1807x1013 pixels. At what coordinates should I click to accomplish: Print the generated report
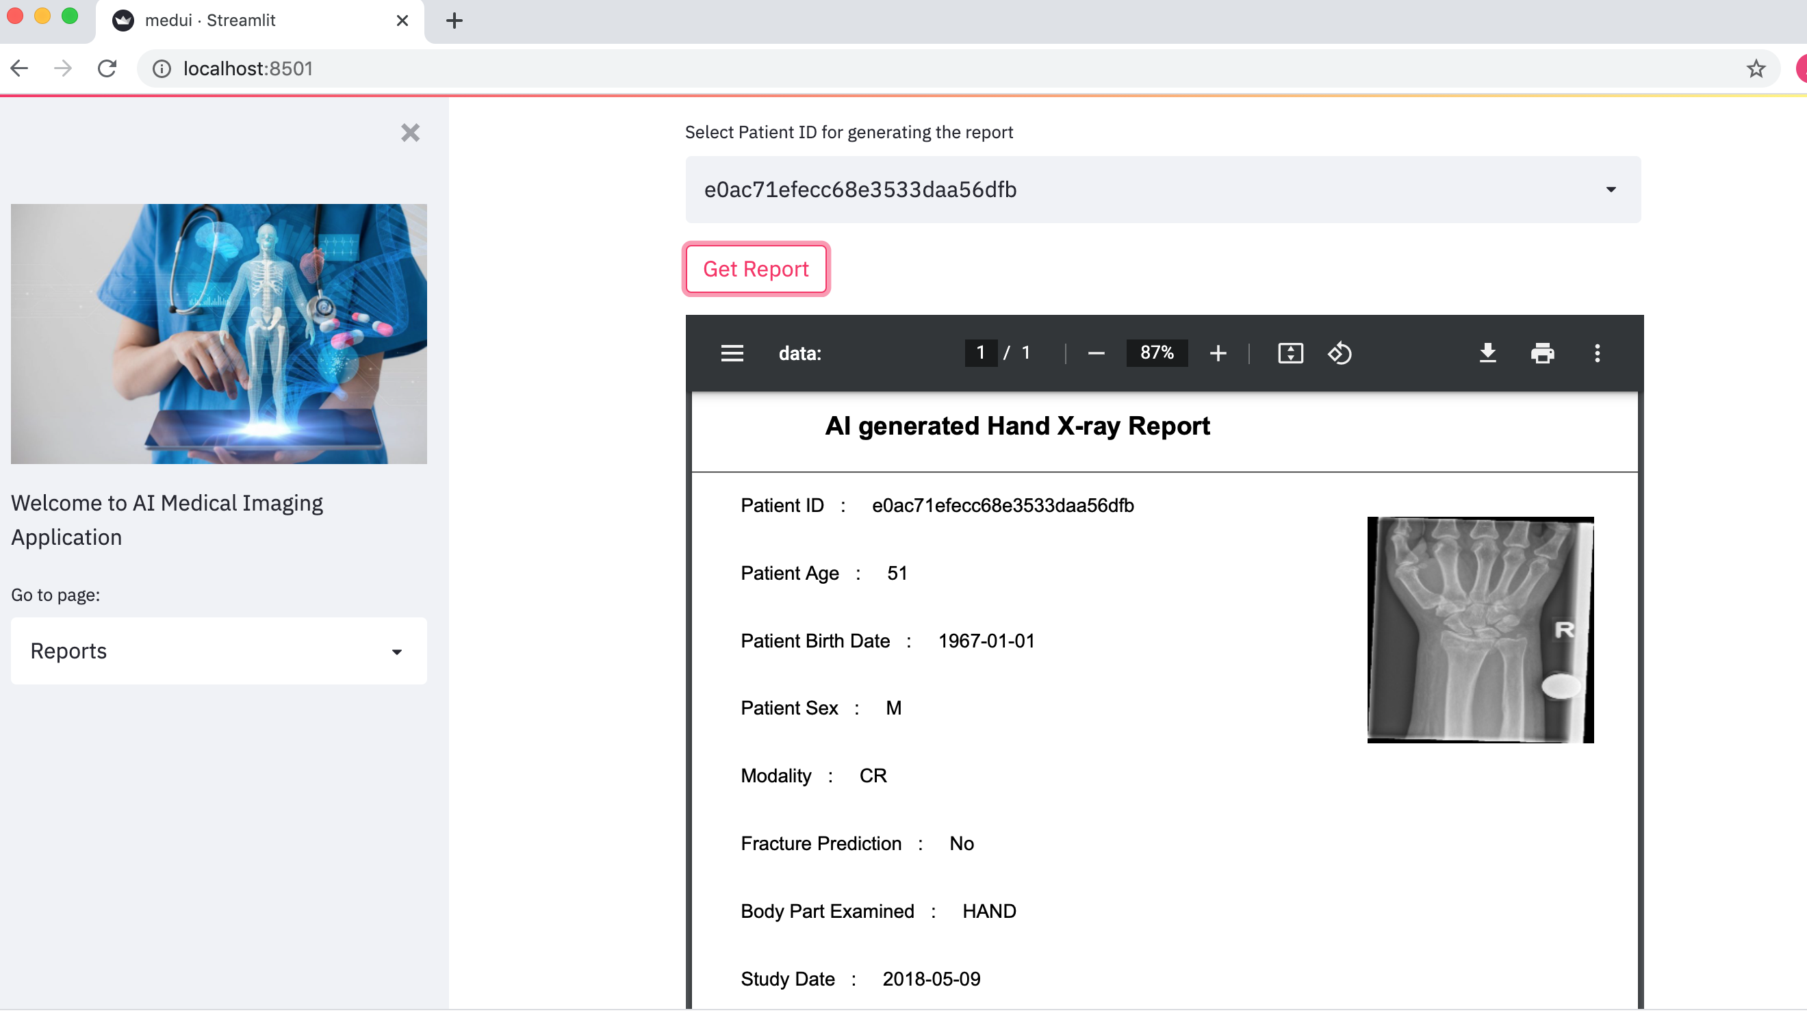pyautogui.click(x=1542, y=353)
